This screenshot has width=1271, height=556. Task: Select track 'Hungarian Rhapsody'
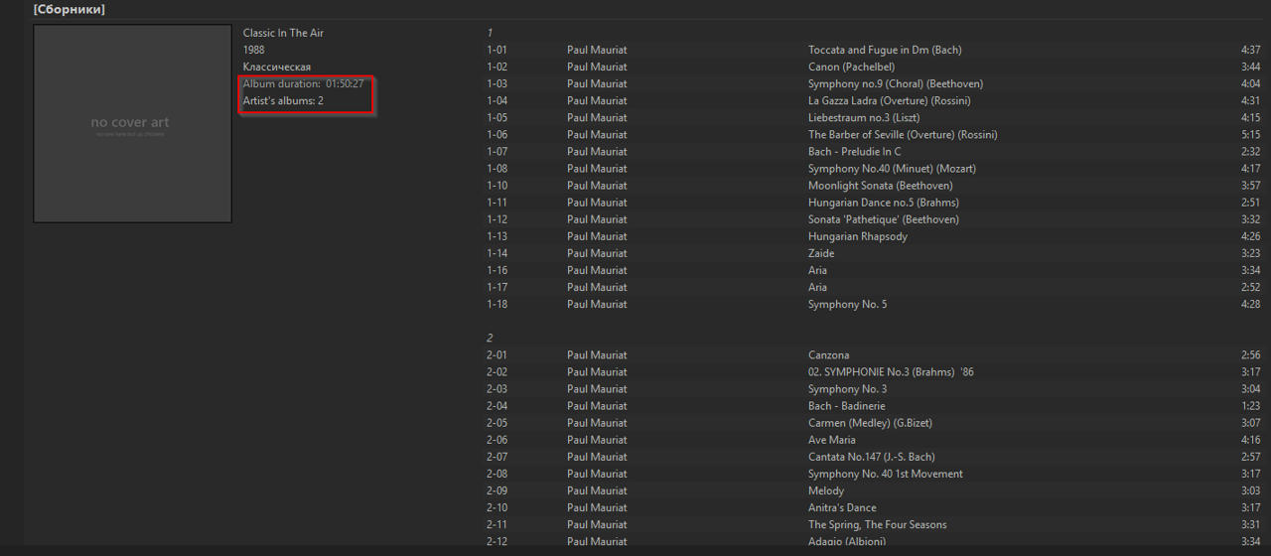click(874, 235)
